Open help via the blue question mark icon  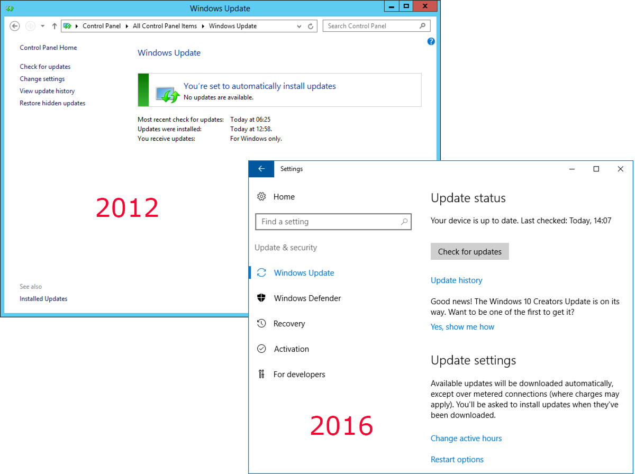(431, 41)
